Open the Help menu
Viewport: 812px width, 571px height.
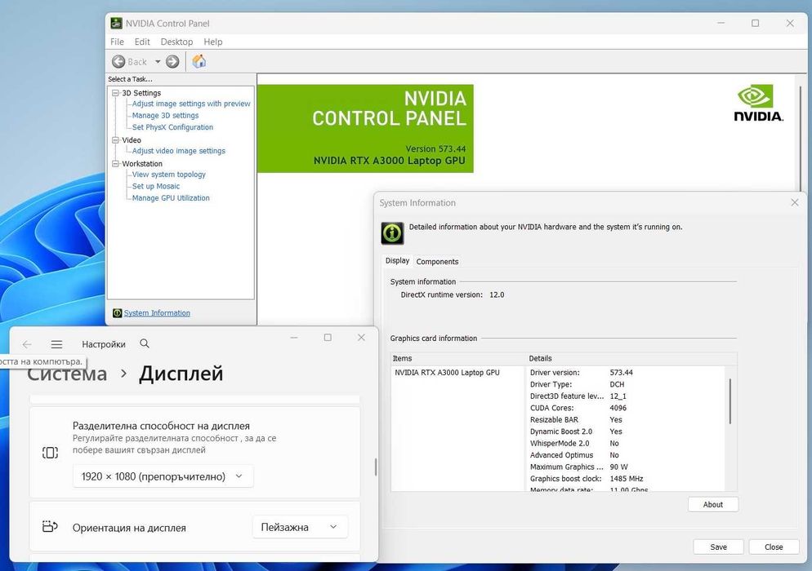pos(213,42)
